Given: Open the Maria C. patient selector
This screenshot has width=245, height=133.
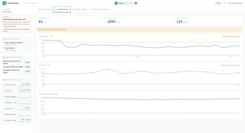Looking at the screenshot, I should point(126,3).
